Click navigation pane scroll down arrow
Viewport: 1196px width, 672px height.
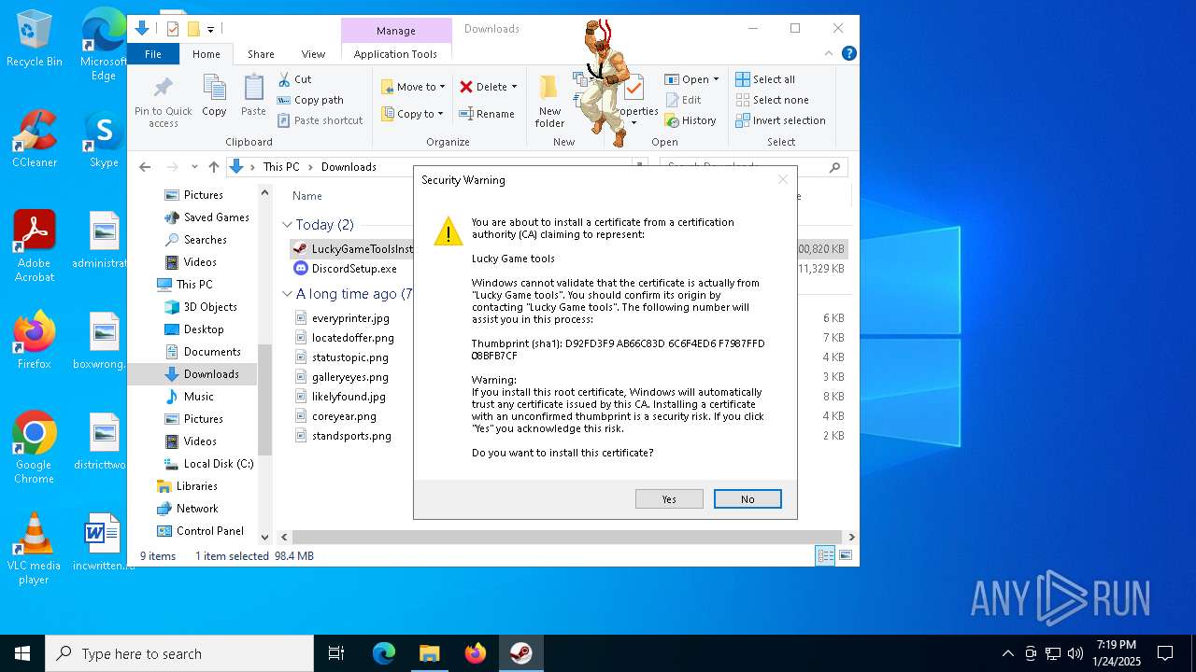[264, 538]
